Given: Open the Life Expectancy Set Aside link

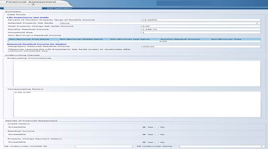Looking at the screenshot, I should pos(28,17).
